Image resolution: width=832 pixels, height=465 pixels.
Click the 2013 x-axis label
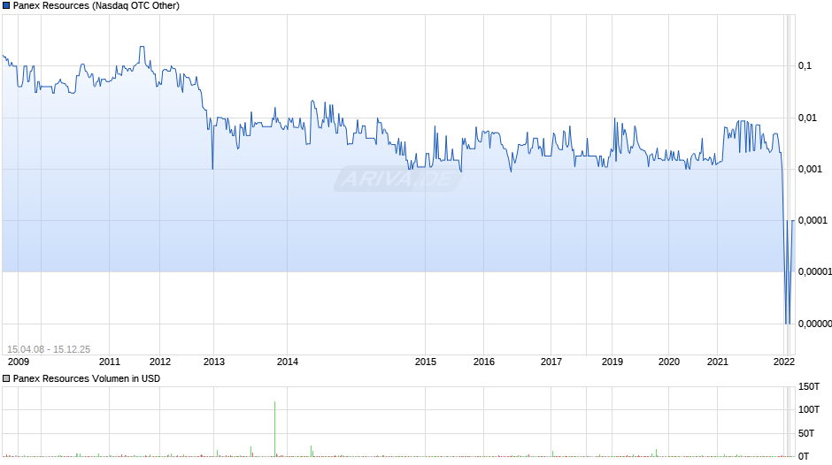(214, 362)
